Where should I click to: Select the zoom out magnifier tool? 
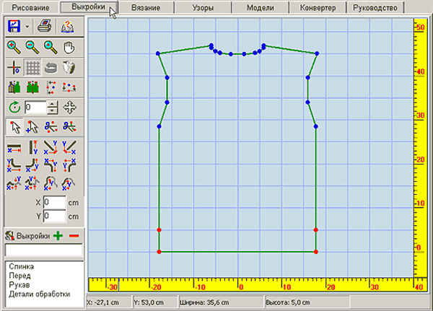pos(32,48)
